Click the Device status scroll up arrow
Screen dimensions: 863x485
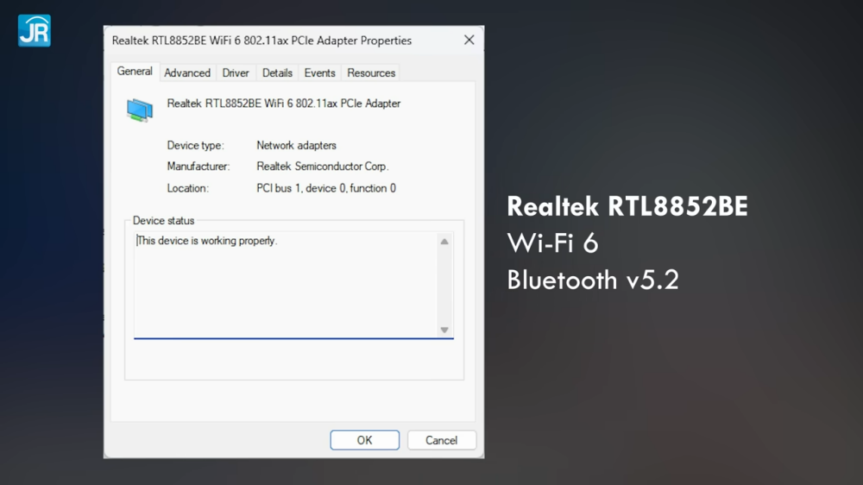click(x=444, y=242)
